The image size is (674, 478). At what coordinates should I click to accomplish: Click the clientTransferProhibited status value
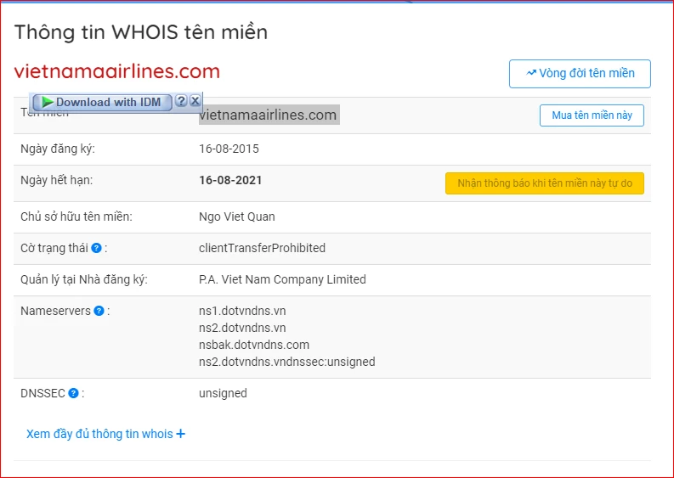pos(263,248)
